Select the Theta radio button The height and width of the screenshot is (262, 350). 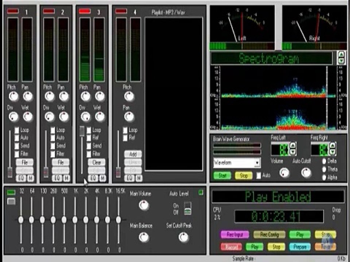(x=324, y=169)
